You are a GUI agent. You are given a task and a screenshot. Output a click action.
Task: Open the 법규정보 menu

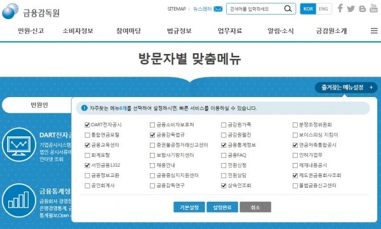point(179,31)
